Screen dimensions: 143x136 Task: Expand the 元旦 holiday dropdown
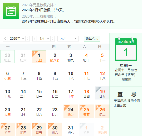68,39
